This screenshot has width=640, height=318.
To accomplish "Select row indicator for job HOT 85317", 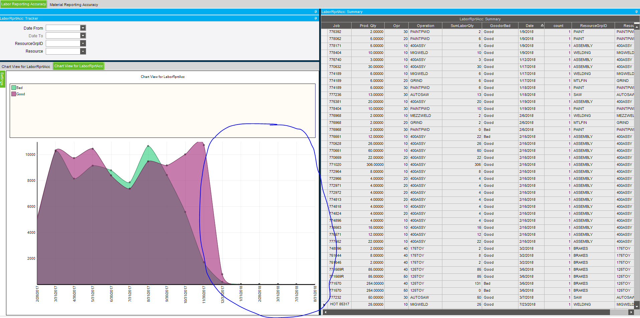I will (324, 304).
